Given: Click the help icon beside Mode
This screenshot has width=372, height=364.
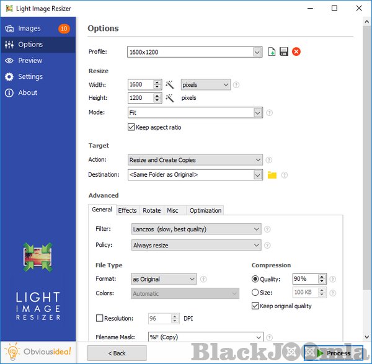Looking at the screenshot, I should (x=269, y=113).
